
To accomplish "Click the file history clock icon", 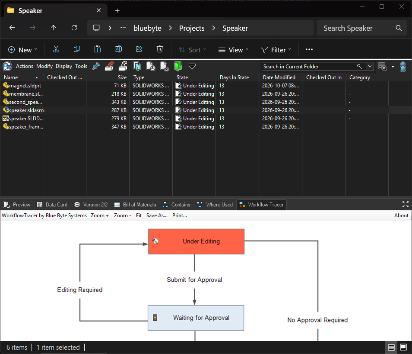I will [x=151, y=66].
